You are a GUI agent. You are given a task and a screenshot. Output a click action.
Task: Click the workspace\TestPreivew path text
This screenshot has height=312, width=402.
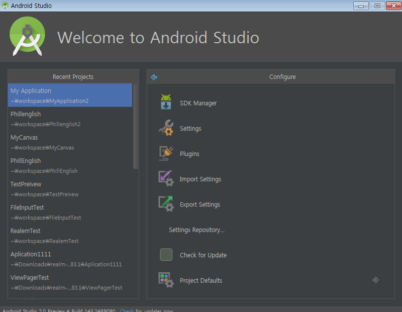[45, 194]
